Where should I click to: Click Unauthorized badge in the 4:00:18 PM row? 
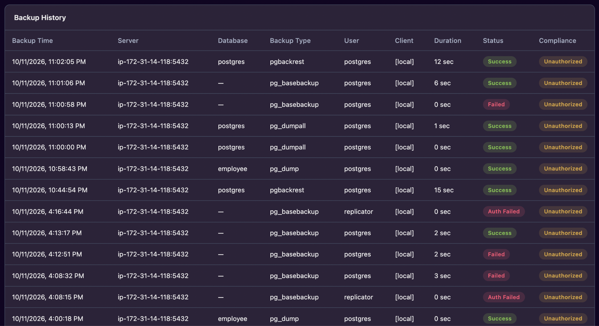point(563,319)
